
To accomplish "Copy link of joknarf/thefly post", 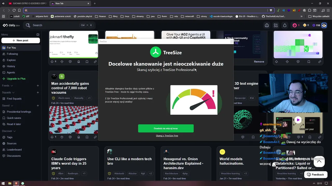I will [95, 62].
